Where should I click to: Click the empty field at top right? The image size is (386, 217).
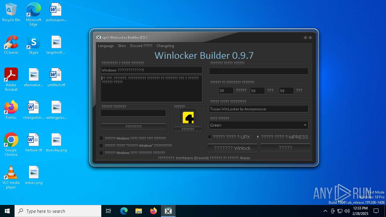(x=259, y=71)
